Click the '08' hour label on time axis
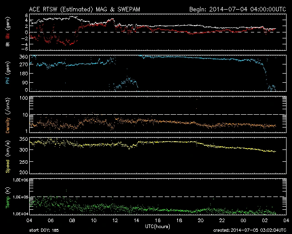 tap(72, 220)
